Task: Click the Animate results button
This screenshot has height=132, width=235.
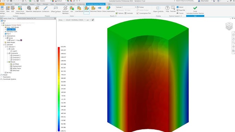Action: [128, 13]
